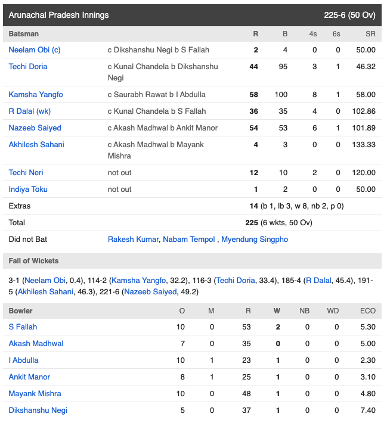Click Dikshanshu Negi in bowler table
This screenshot has height=423, width=387.
[38, 410]
